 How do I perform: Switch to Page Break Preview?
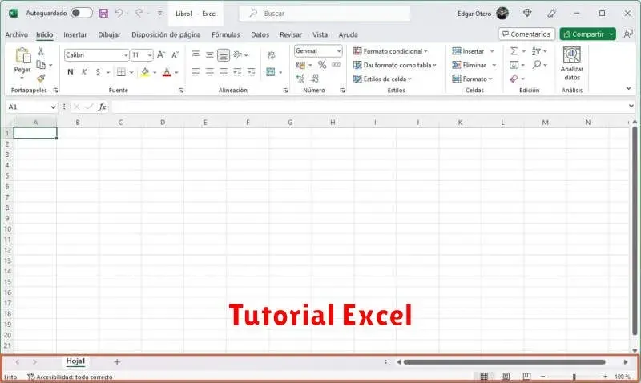point(526,377)
